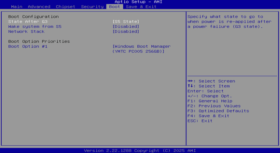The image size is (280, 153).
Task: Click the active Boot tab
Action: (114, 7)
